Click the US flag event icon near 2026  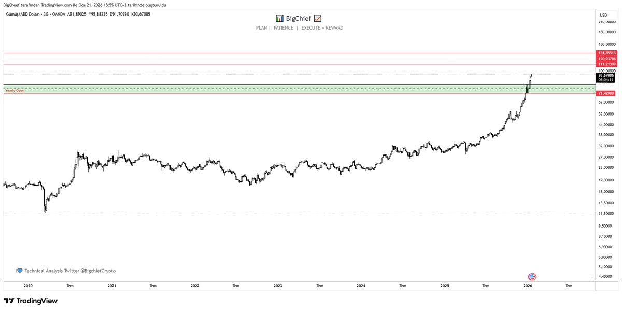tap(532, 277)
